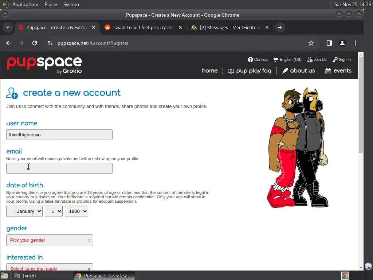Viewport: 373px width, 280px height.
Task: Click the email input field
Action: pos(59,168)
